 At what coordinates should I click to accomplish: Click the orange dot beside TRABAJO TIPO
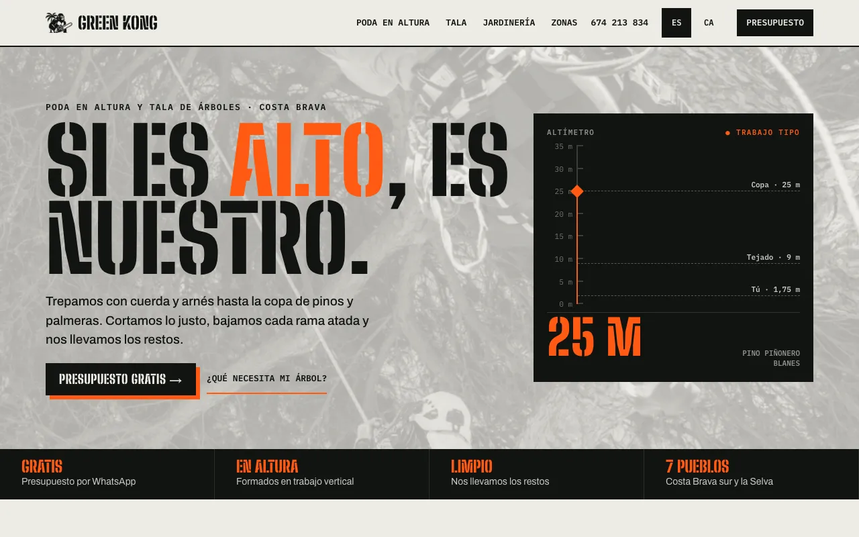pos(727,133)
